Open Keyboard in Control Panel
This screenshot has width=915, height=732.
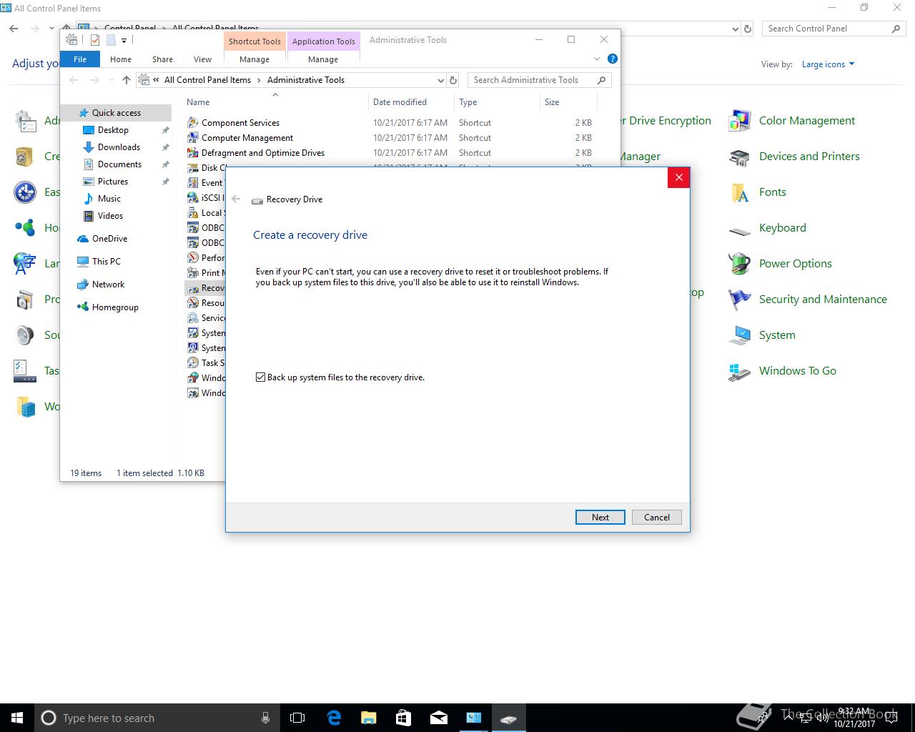click(782, 228)
